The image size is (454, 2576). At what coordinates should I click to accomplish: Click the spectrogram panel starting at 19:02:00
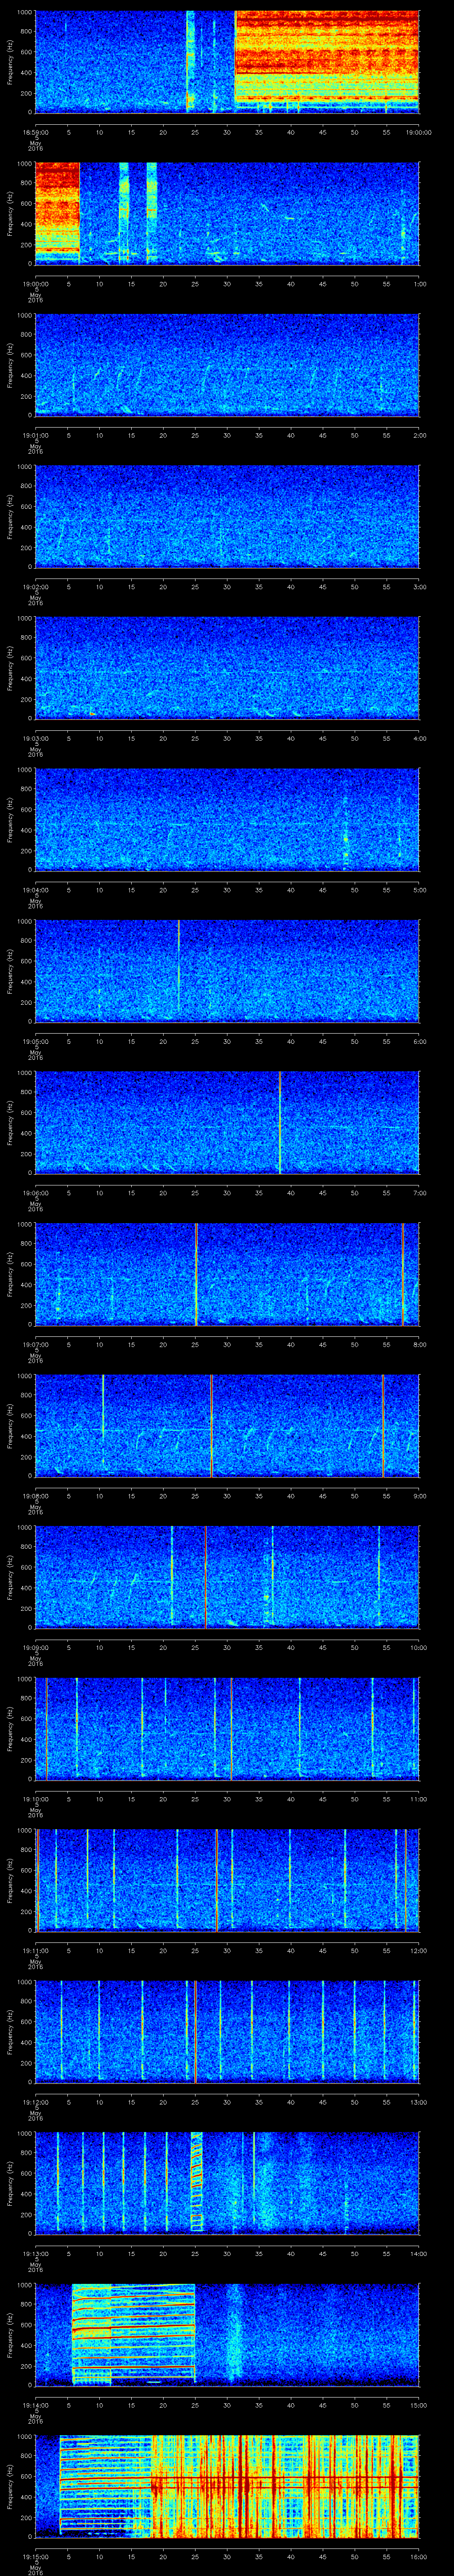click(x=227, y=516)
